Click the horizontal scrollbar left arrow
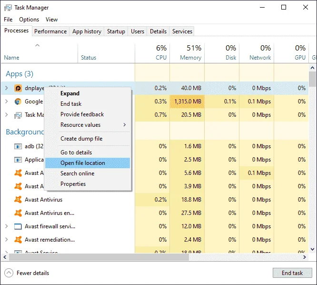The image size is (317, 285). 5,257
